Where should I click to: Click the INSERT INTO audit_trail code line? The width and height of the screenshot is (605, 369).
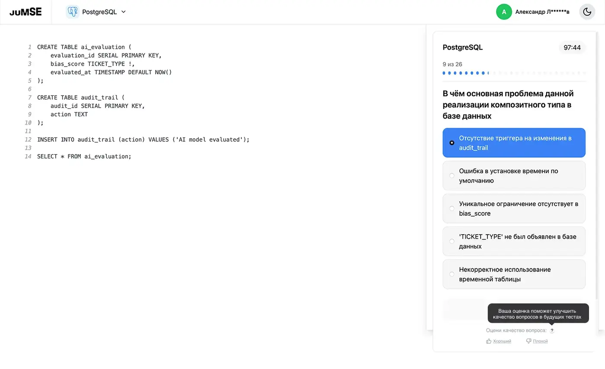pos(143,140)
